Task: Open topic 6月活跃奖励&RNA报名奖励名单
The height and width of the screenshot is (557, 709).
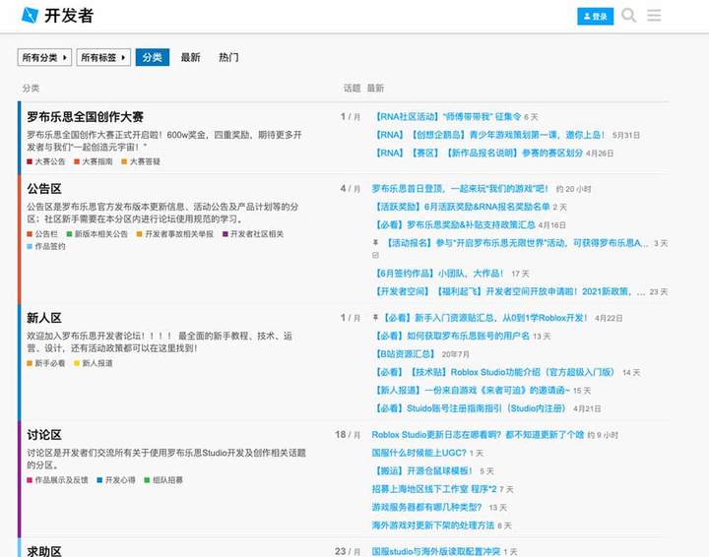Action: click(x=461, y=207)
